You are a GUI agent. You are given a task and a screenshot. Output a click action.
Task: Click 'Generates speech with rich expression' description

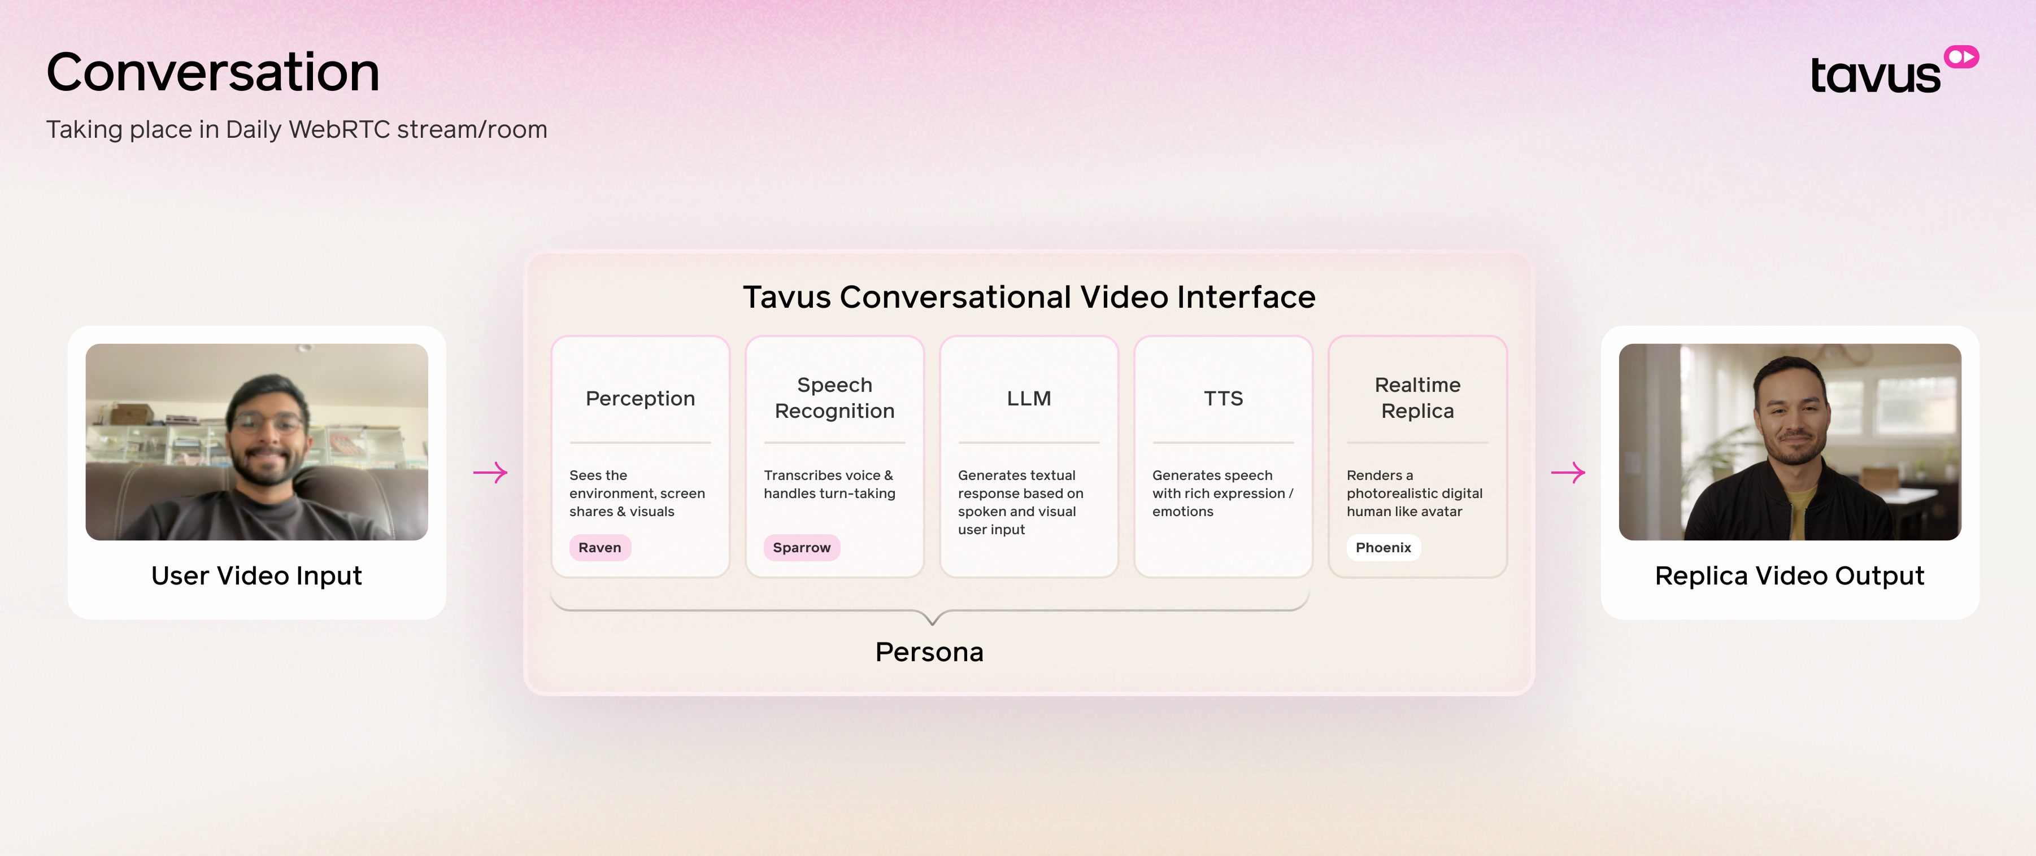coord(1223,493)
